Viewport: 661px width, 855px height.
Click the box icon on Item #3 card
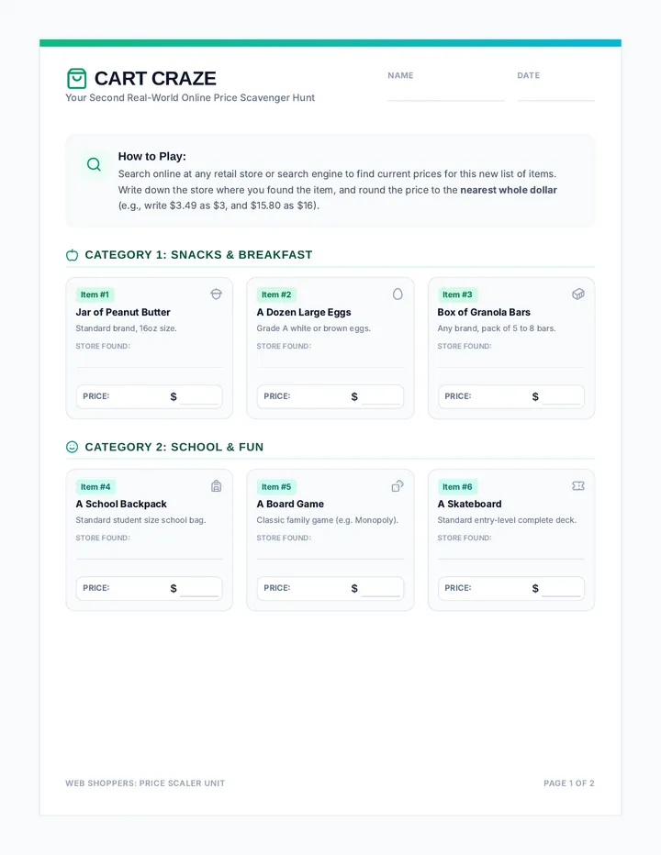pos(578,294)
